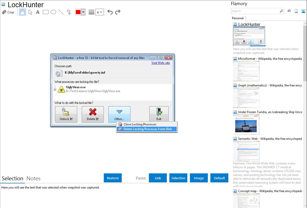Click the Unlock It! padlock button
Viewport: 307px width, 208px height.
[66, 114]
